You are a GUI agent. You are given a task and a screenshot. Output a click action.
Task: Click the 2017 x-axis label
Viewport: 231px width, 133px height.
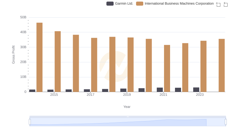90,95
